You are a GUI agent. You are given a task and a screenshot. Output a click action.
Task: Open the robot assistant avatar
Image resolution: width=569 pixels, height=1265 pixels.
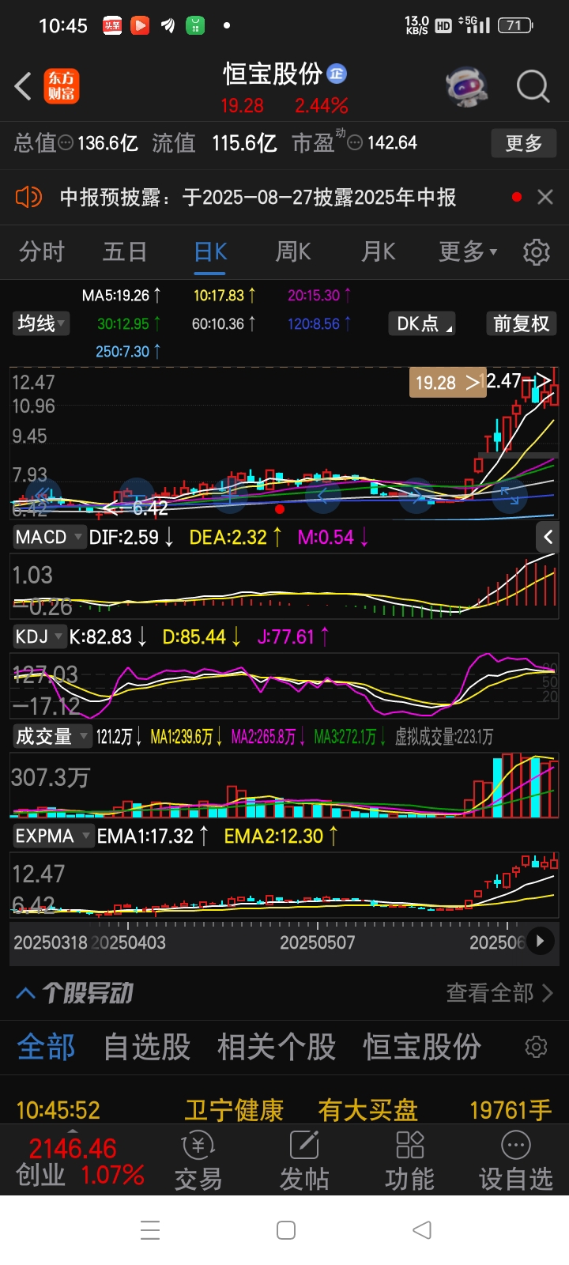click(x=466, y=86)
